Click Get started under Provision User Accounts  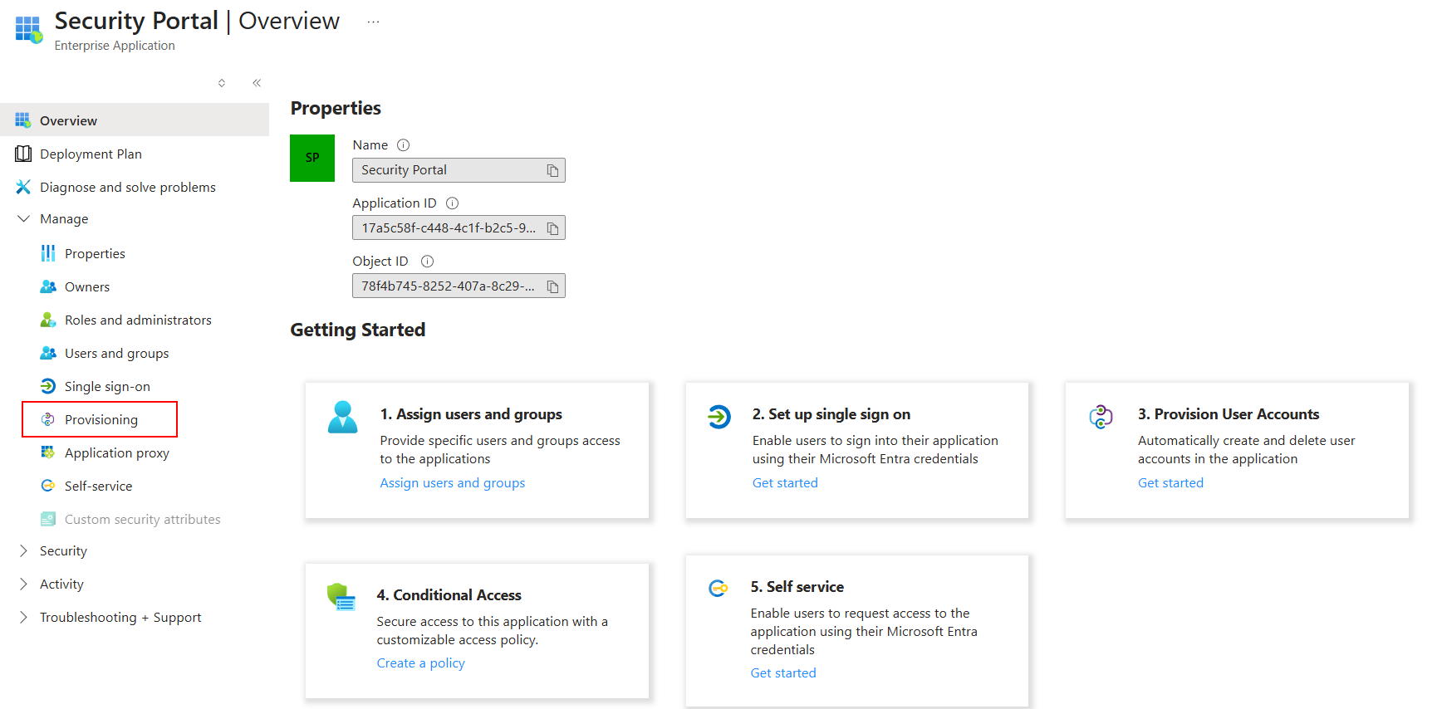[1170, 483]
